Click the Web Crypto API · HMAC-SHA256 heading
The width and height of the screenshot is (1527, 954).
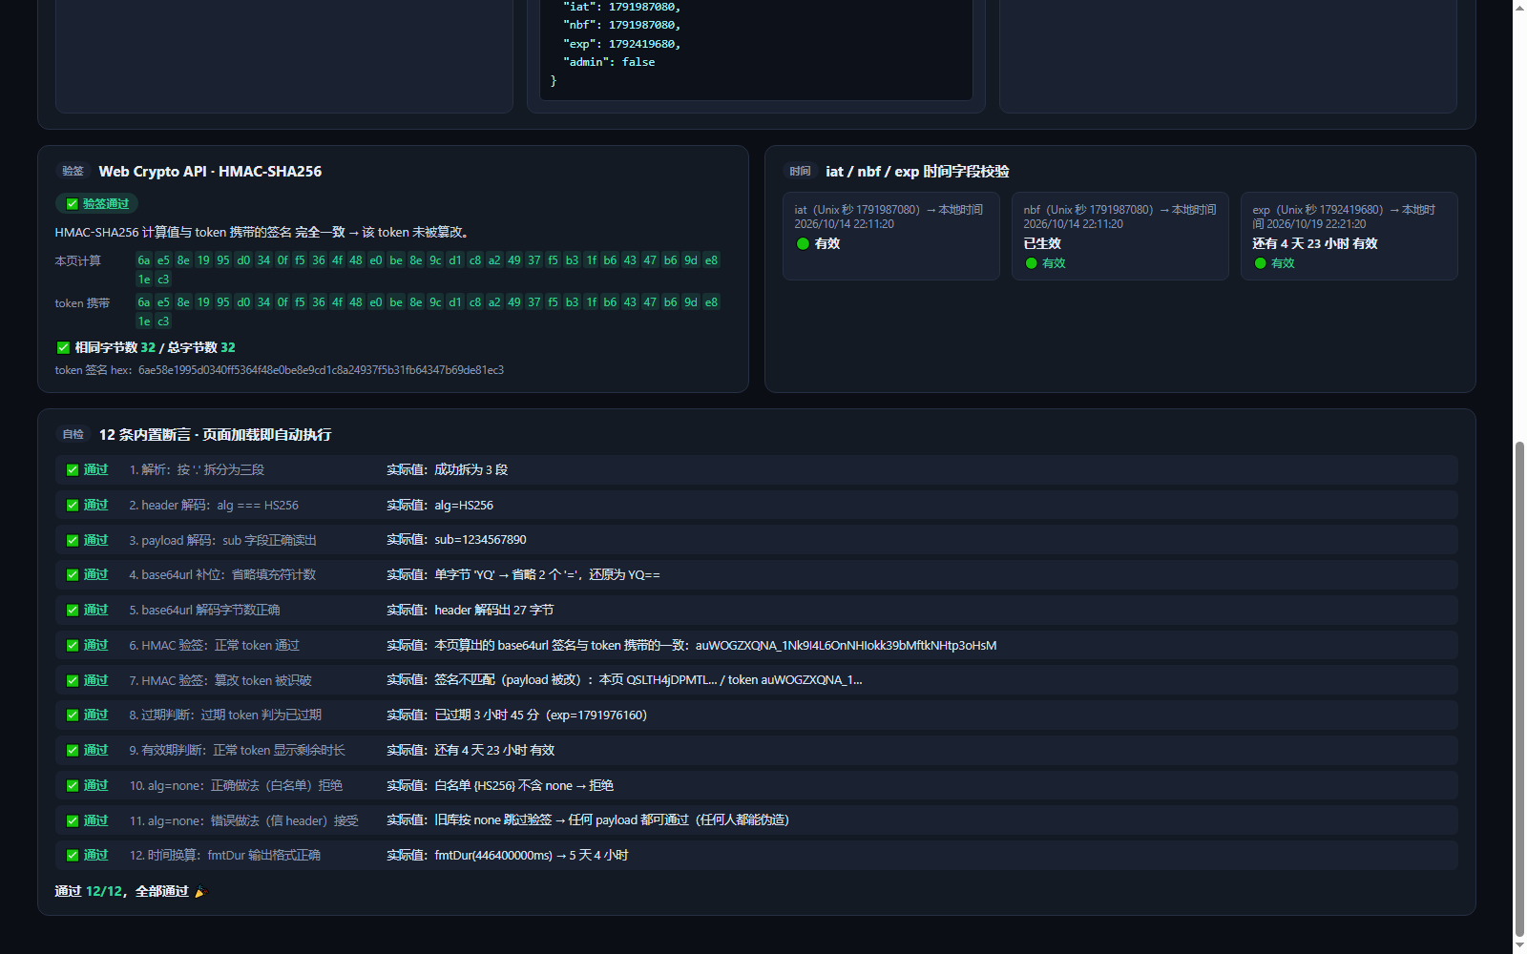[x=210, y=172]
